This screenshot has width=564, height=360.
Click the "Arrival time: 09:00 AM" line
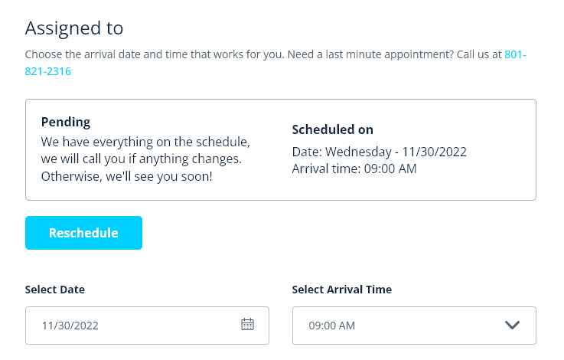(354, 169)
